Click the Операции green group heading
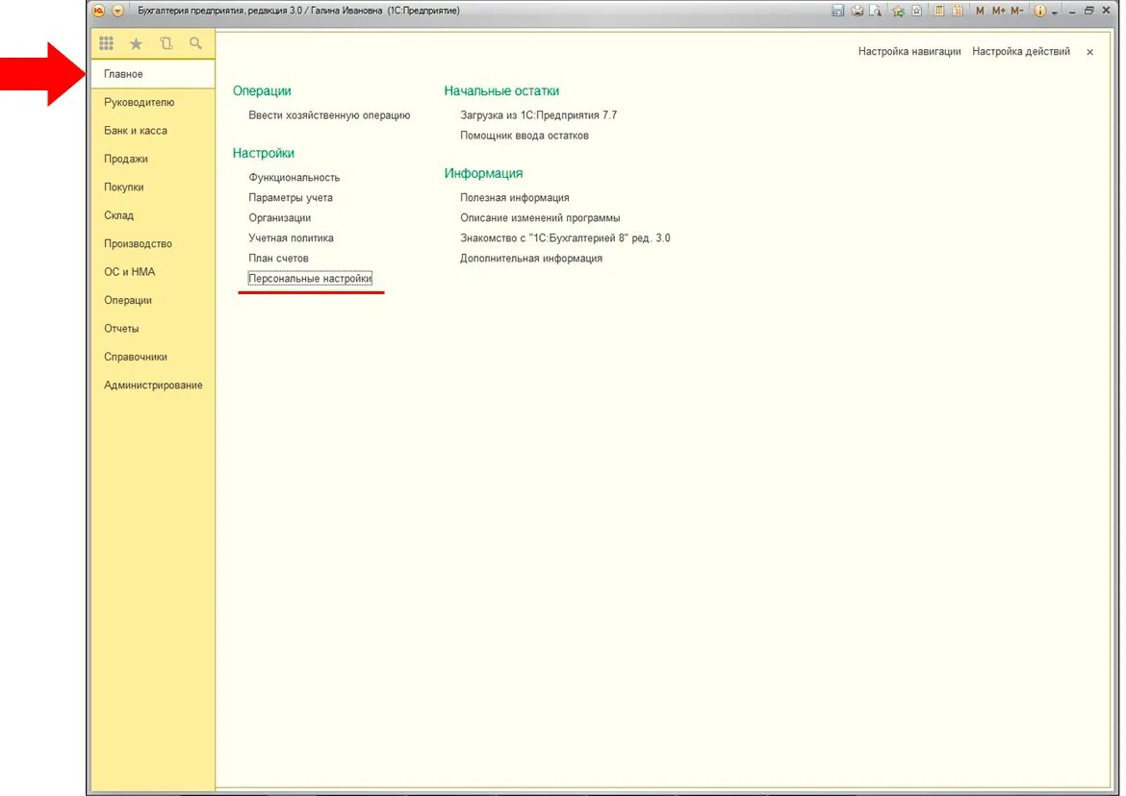The width and height of the screenshot is (1126, 796). [262, 91]
